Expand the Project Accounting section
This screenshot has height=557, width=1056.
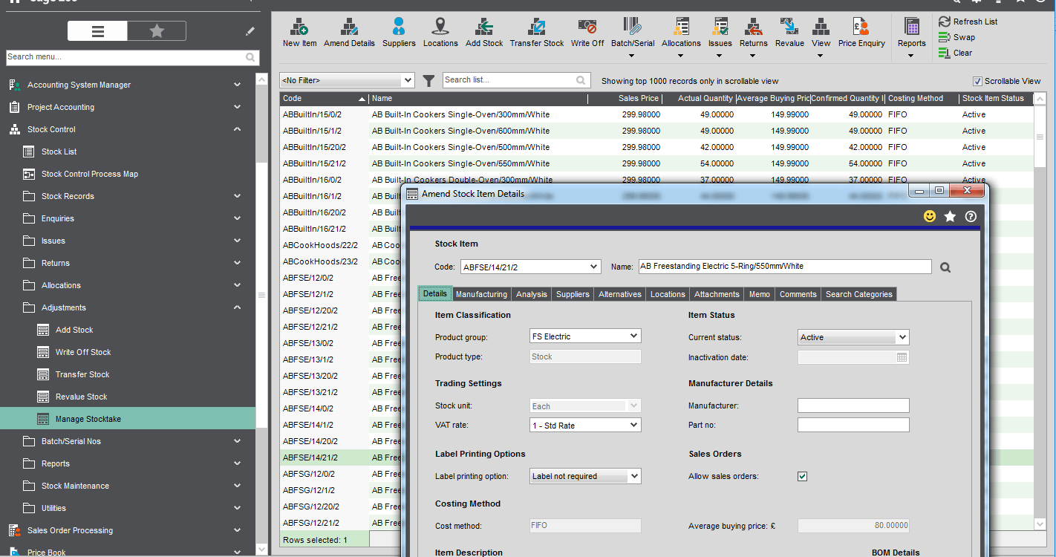click(237, 107)
